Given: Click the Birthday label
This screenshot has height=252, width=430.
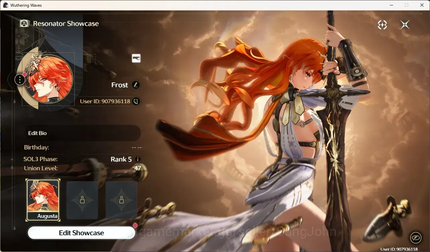Looking at the screenshot, I should 37,147.
